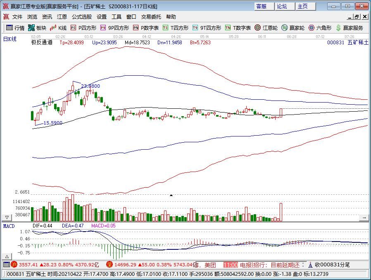This screenshot has width=371, height=280.
Task: Click the 15.5900 low price annotation
Action: [53, 123]
